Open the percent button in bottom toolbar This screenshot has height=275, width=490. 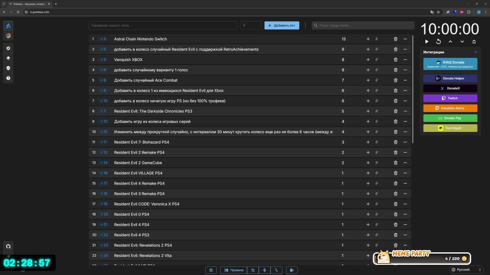(x=253, y=270)
